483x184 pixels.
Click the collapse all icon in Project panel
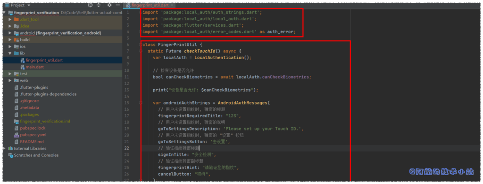tap(99, 5)
